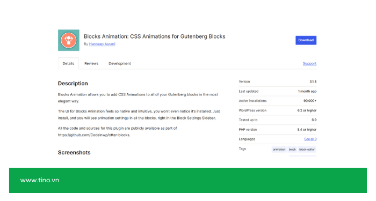376x201 pixels.
Task: Download the Blocks Animation plugin
Action: (306, 40)
